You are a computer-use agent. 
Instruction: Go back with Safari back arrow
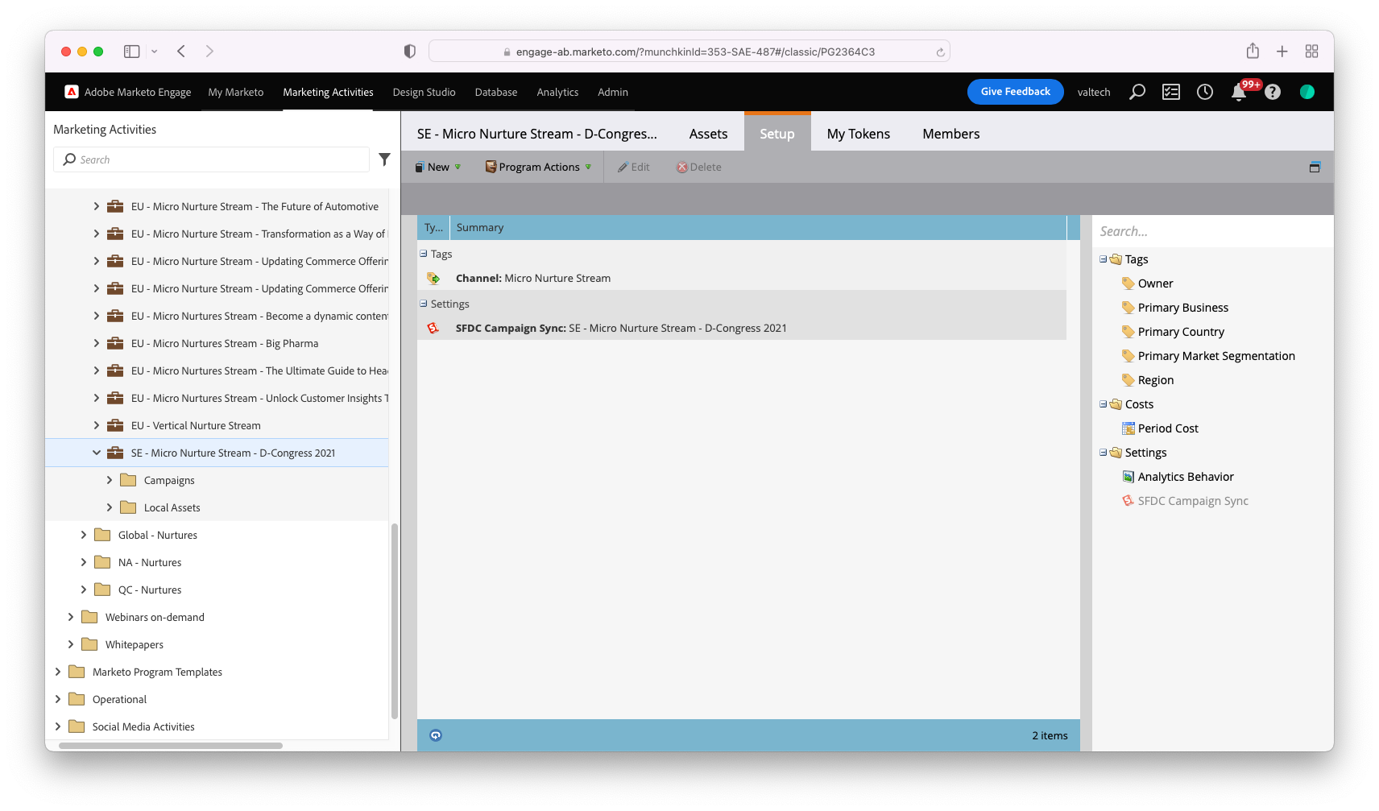point(181,52)
